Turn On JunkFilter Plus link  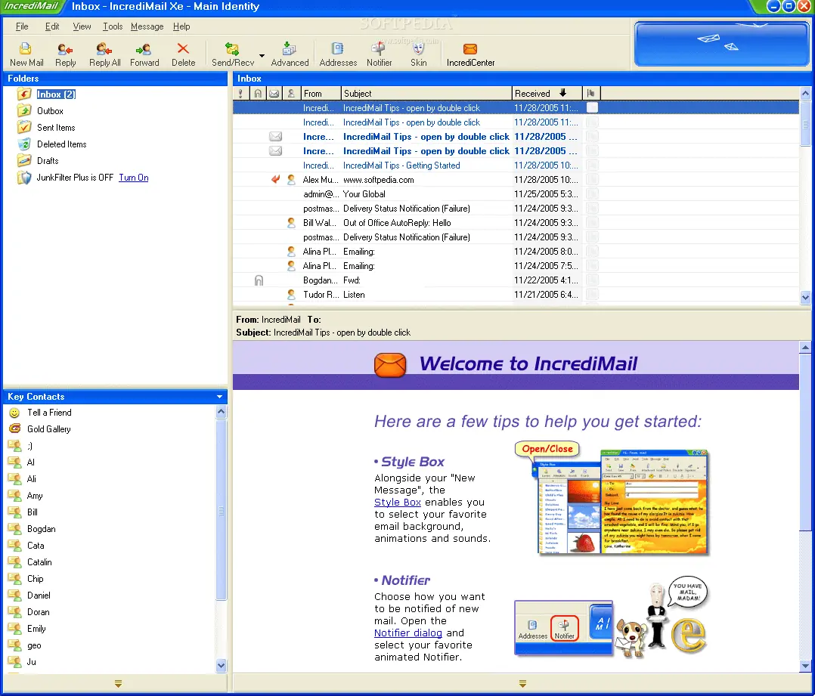[134, 178]
